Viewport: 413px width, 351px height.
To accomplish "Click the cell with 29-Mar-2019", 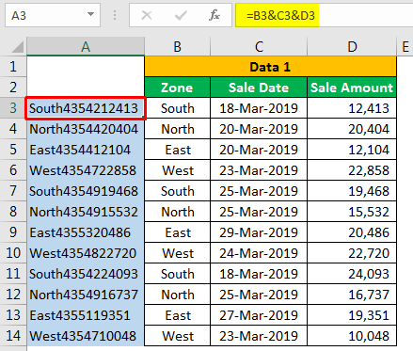I will tap(259, 232).
